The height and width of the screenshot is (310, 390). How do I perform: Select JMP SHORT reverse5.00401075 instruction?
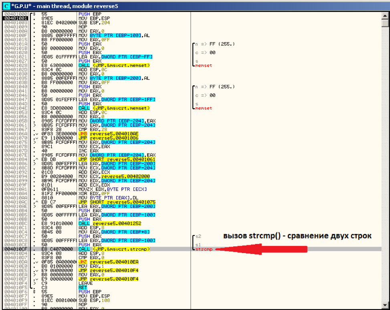pyautogui.click(x=117, y=202)
